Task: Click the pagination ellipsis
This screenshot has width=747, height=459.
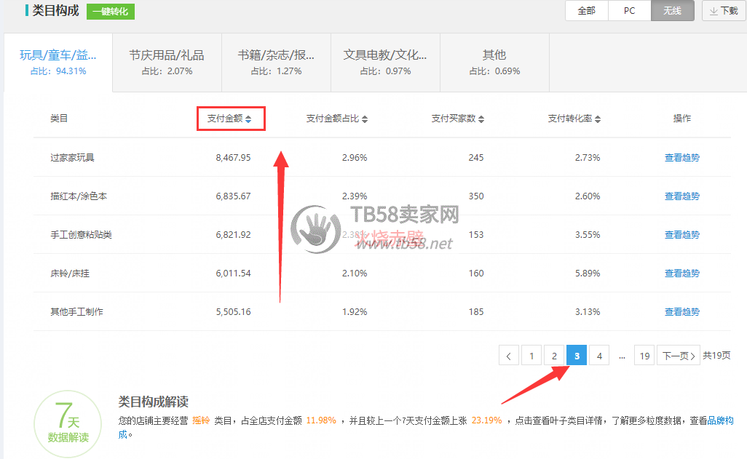Action: pos(622,357)
